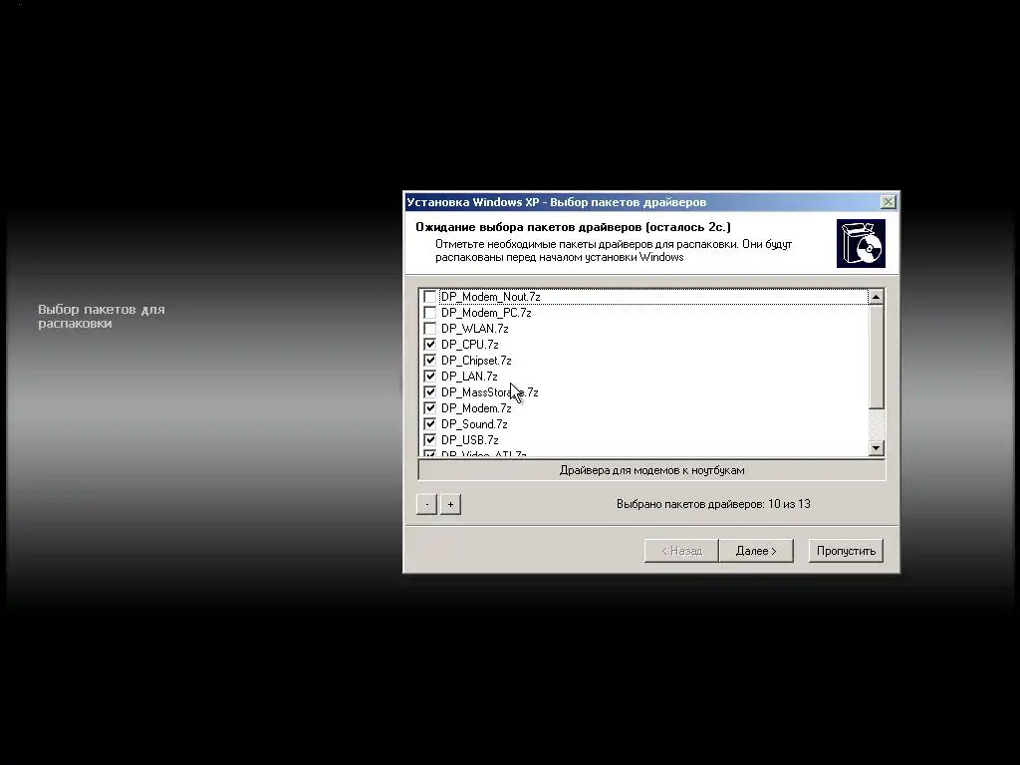Click the plus button to select all packs
This screenshot has height=765, width=1020.
pos(450,504)
